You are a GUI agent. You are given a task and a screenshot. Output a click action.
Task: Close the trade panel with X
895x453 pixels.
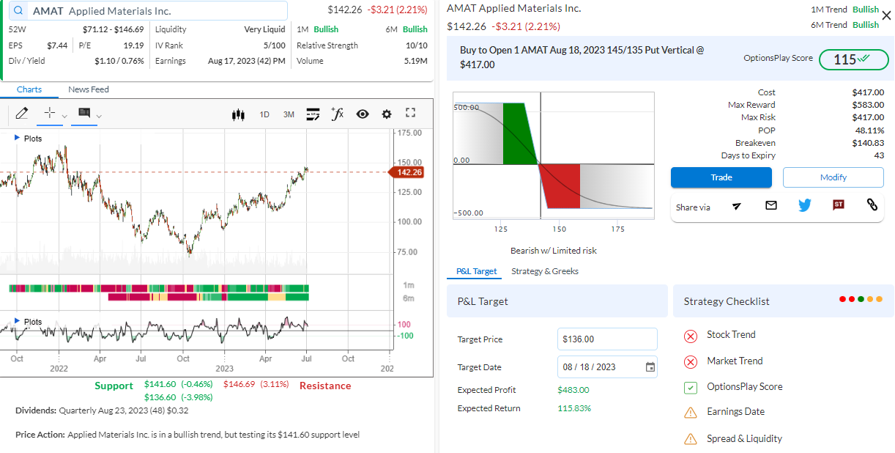pos(886,15)
